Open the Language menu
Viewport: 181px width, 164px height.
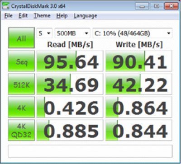pos(86,16)
